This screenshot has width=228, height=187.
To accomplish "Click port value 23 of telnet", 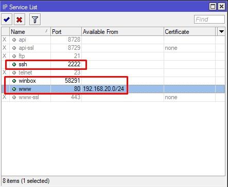I will [x=77, y=72].
